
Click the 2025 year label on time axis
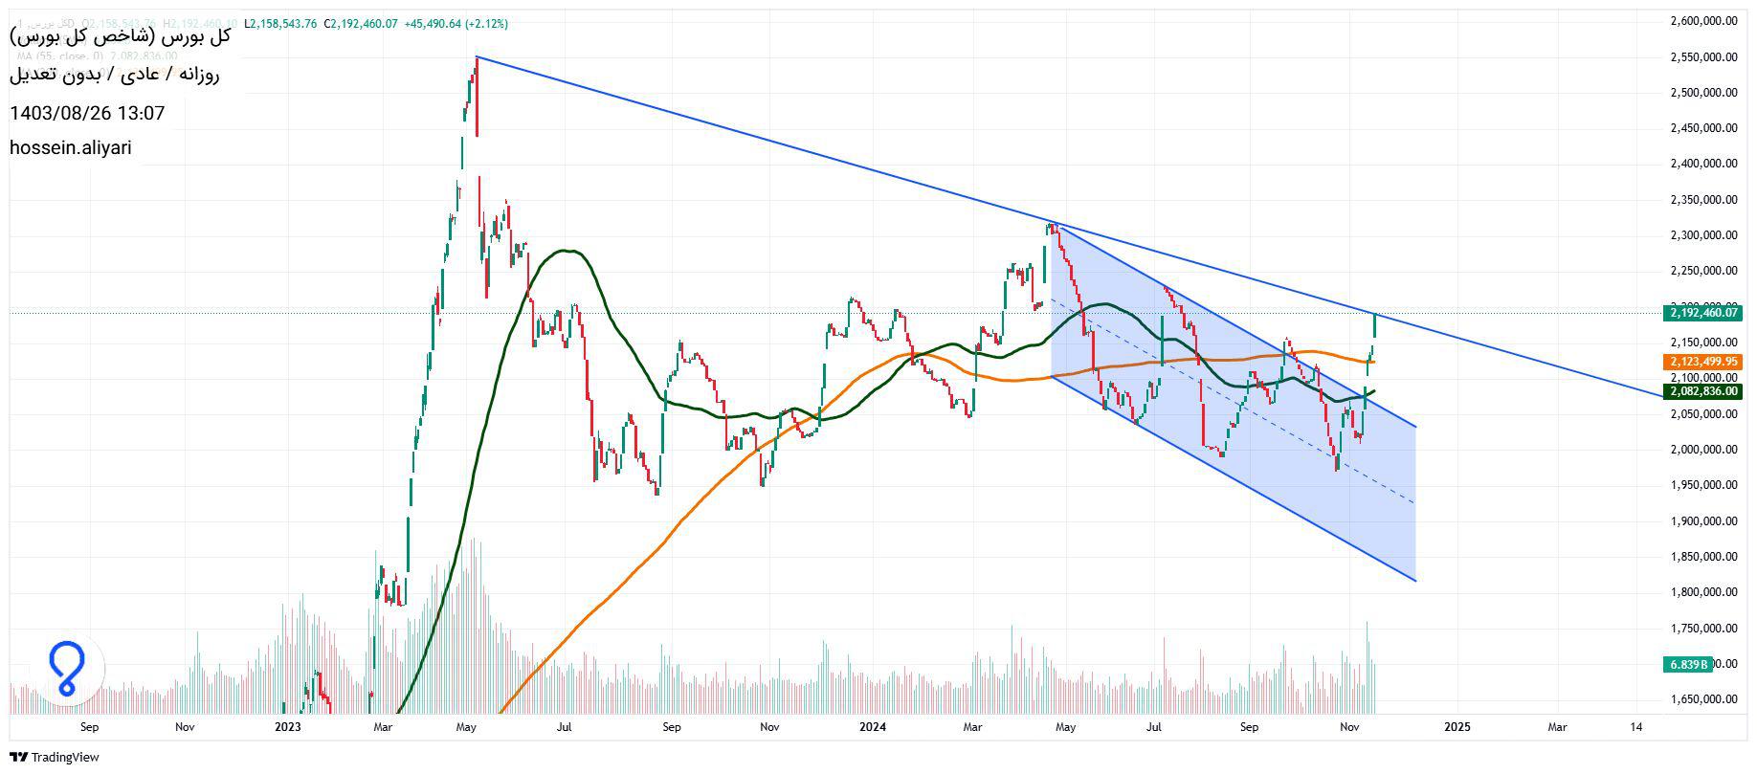[1457, 727]
